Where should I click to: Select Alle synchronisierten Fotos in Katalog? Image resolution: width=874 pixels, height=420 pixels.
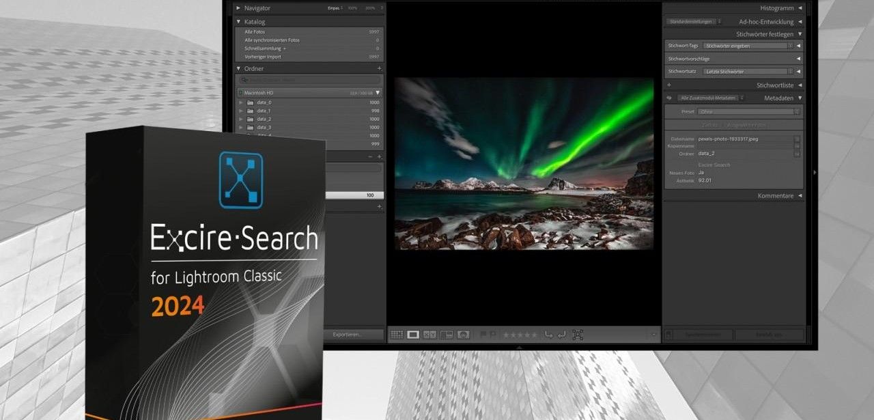311,40
